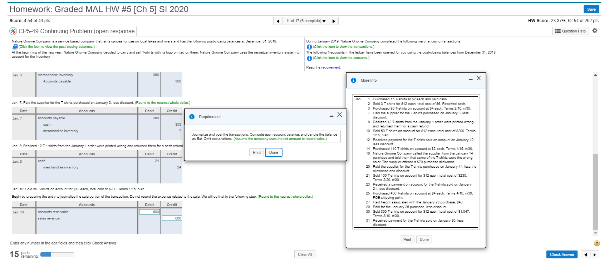Open the post-closing balances icon
Viewport: 604px width, 263px height.
pos(15,47)
